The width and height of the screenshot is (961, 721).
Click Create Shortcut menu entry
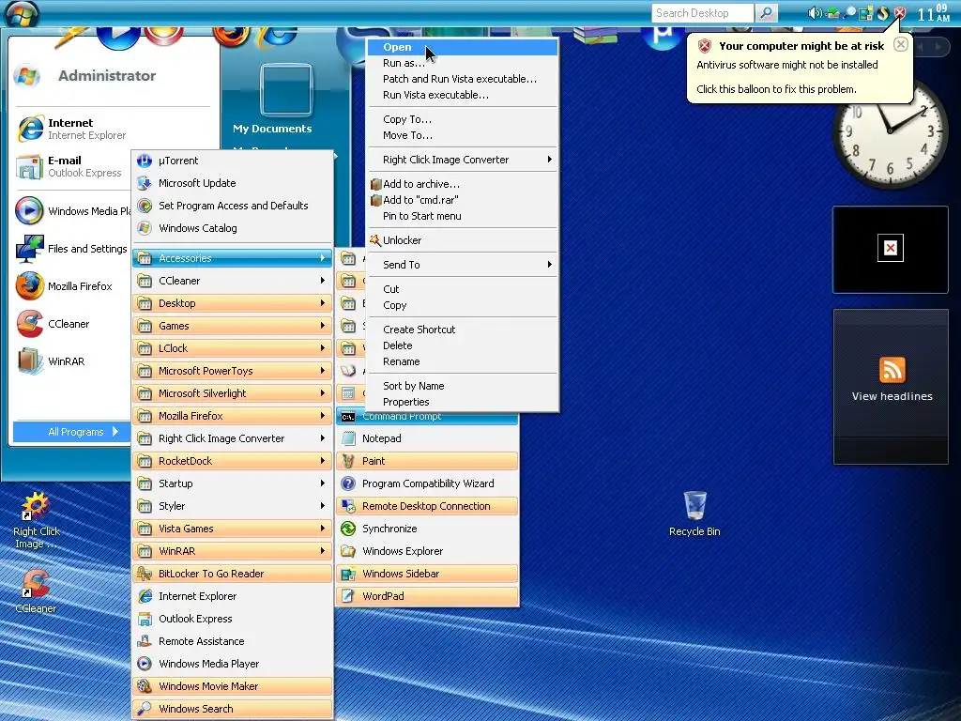[463, 330]
